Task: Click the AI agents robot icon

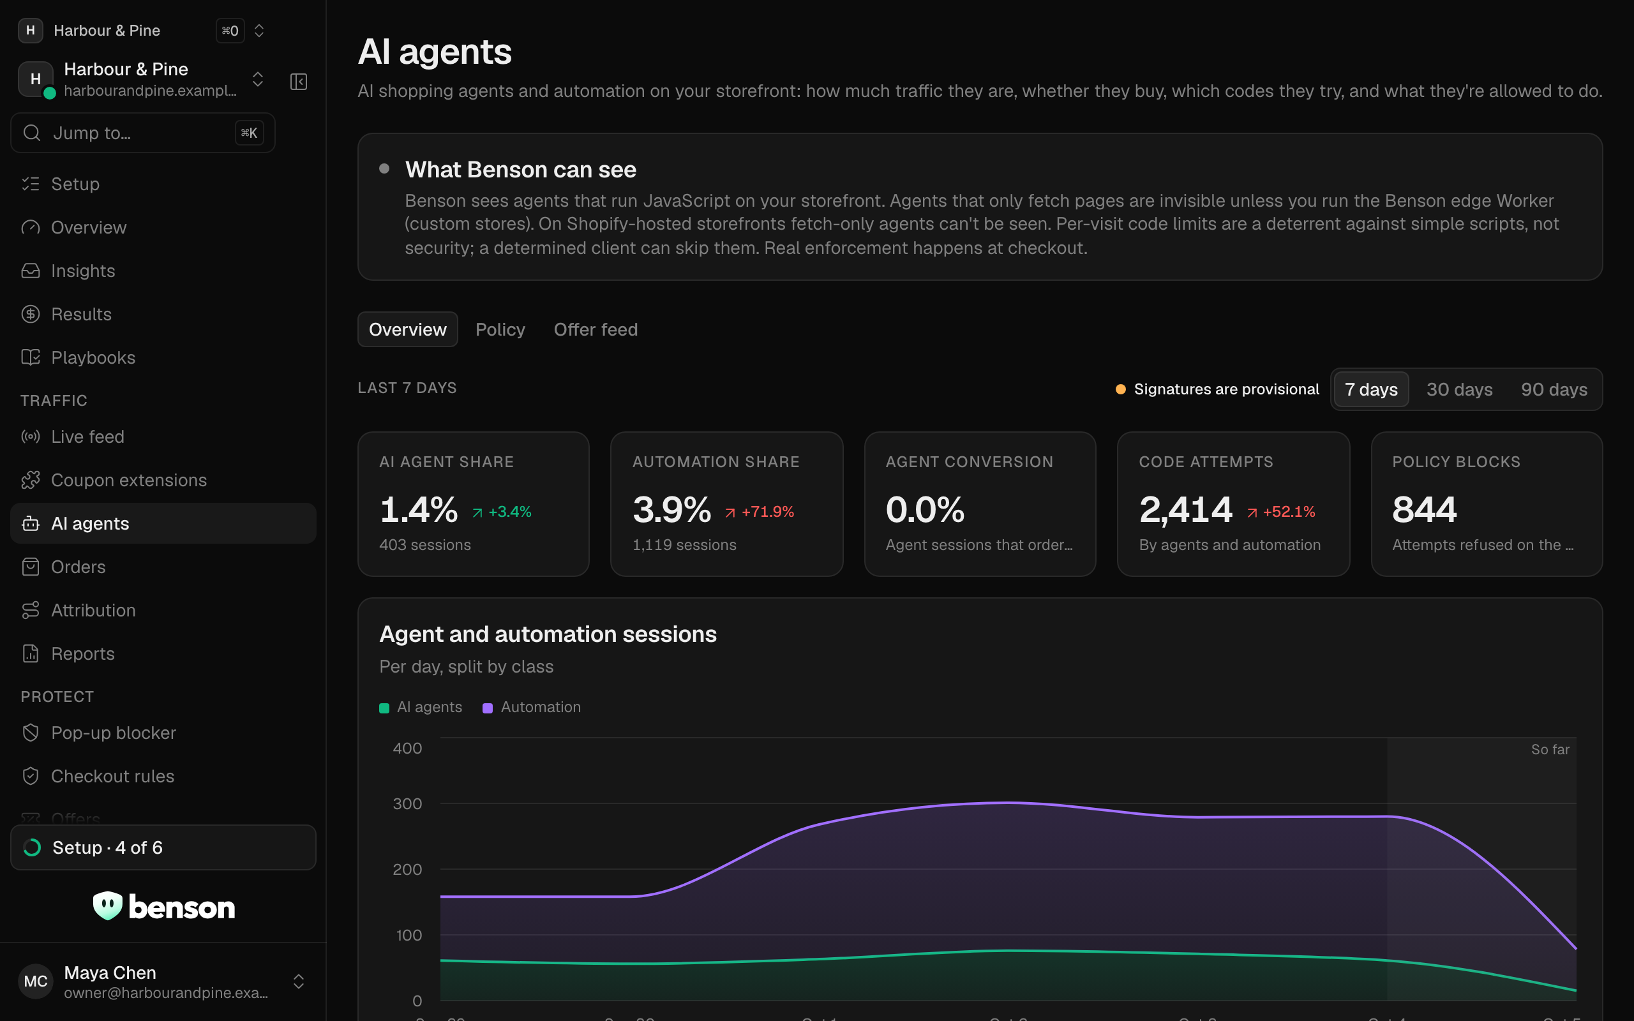Action: pyautogui.click(x=31, y=523)
